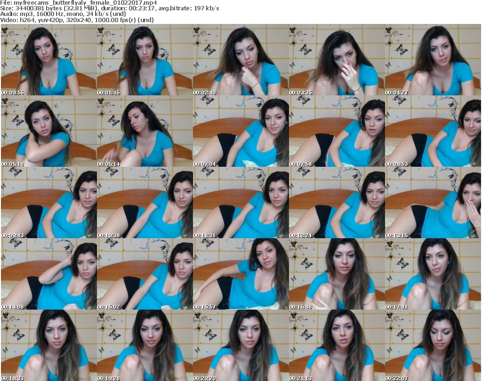The image size is (482, 381).
Task: Select the frame at 00:01:46
Action: pos(145,60)
